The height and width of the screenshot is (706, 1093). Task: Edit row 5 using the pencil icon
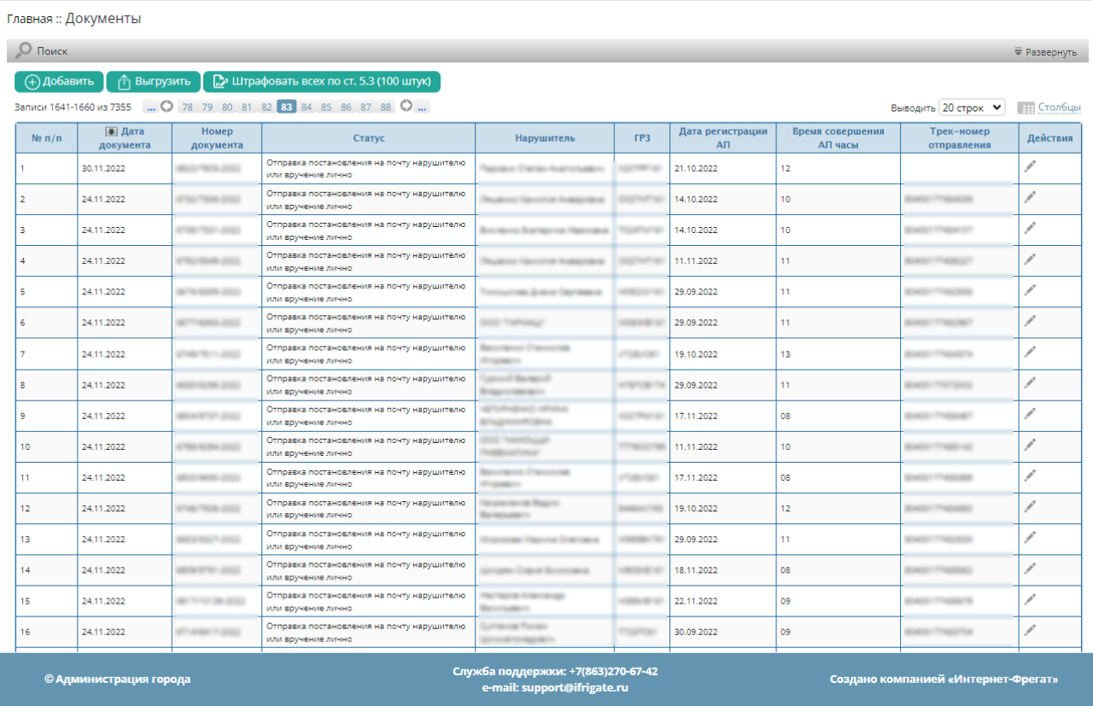1031,290
